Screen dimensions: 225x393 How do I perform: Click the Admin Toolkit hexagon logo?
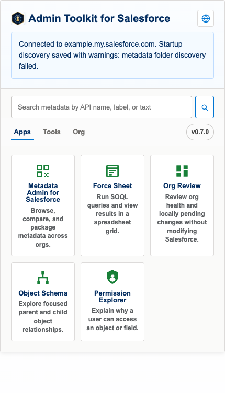[x=18, y=18]
